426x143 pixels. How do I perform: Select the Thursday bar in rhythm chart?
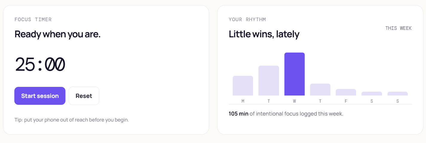pyautogui.click(x=320, y=90)
